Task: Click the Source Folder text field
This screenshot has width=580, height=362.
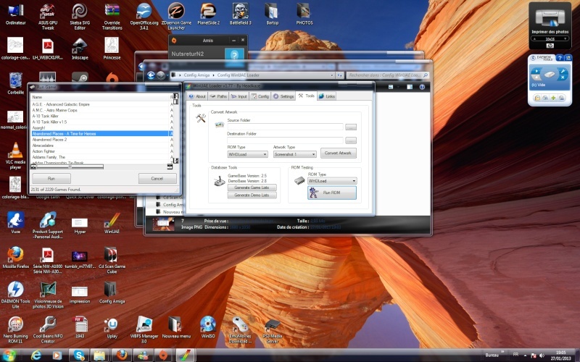Action: [285, 127]
